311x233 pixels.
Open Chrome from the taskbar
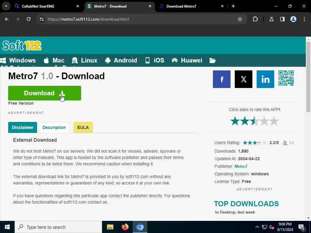pyautogui.click(x=140, y=227)
